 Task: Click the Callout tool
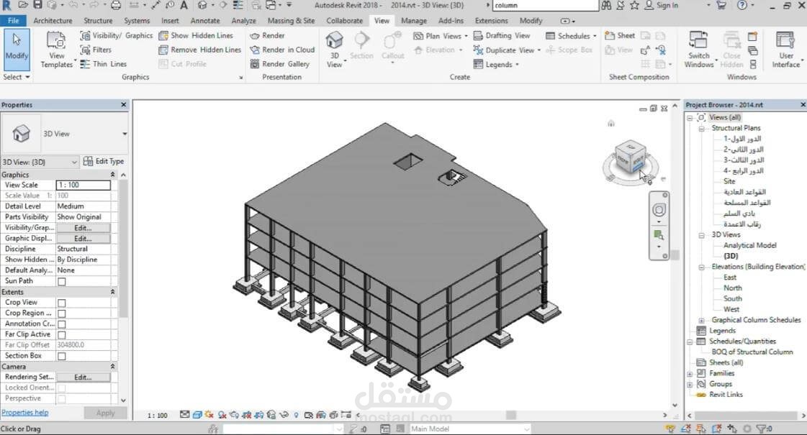click(x=392, y=47)
